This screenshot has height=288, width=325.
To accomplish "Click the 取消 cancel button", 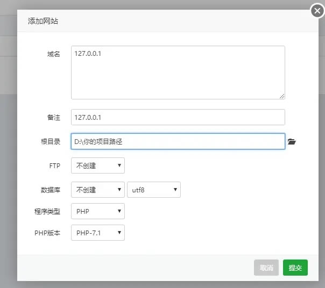I will [266, 268].
